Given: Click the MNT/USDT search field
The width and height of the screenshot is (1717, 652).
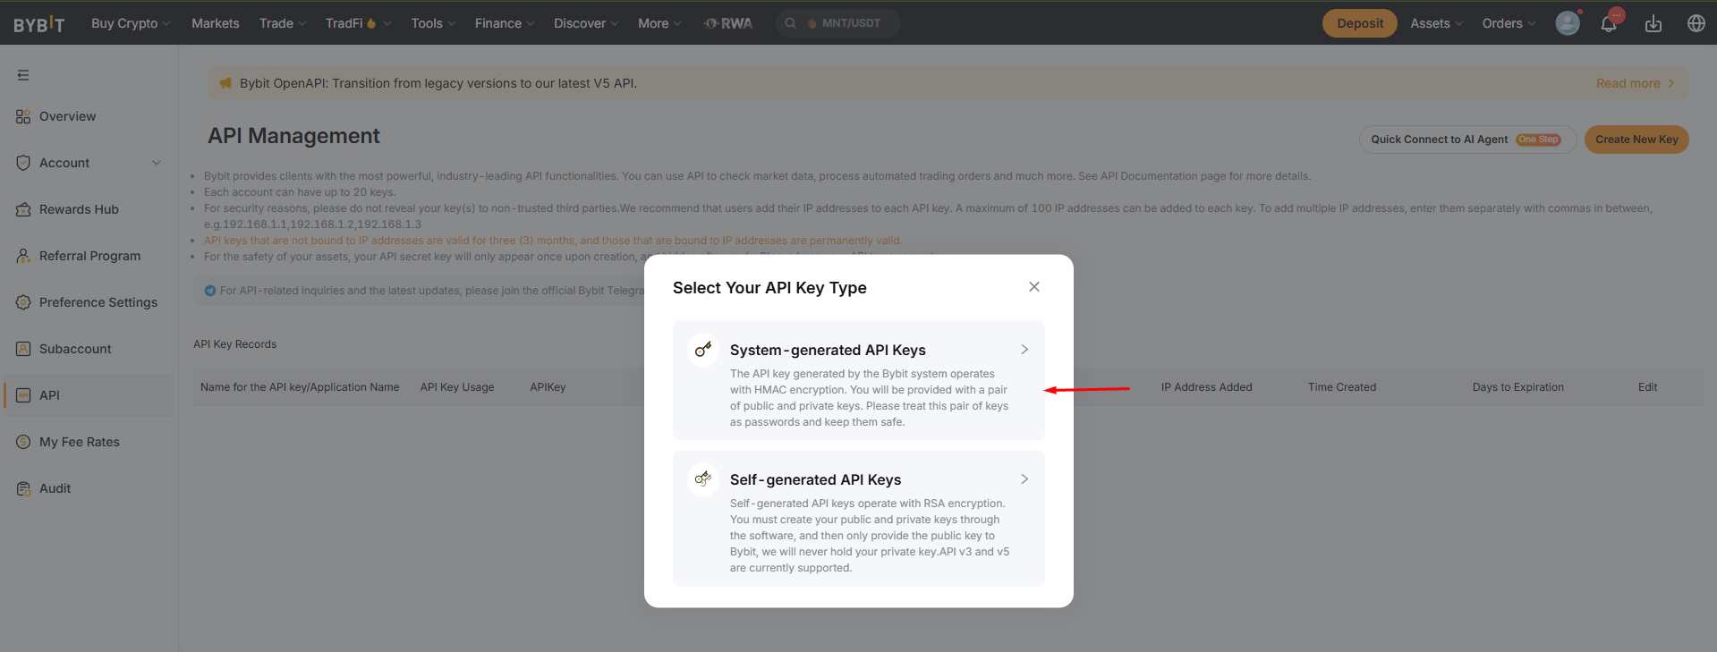Looking at the screenshot, I should (837, 23).
